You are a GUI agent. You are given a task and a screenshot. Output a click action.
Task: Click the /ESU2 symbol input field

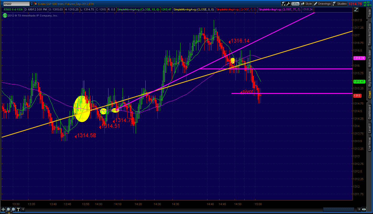[x=16, y=4]
